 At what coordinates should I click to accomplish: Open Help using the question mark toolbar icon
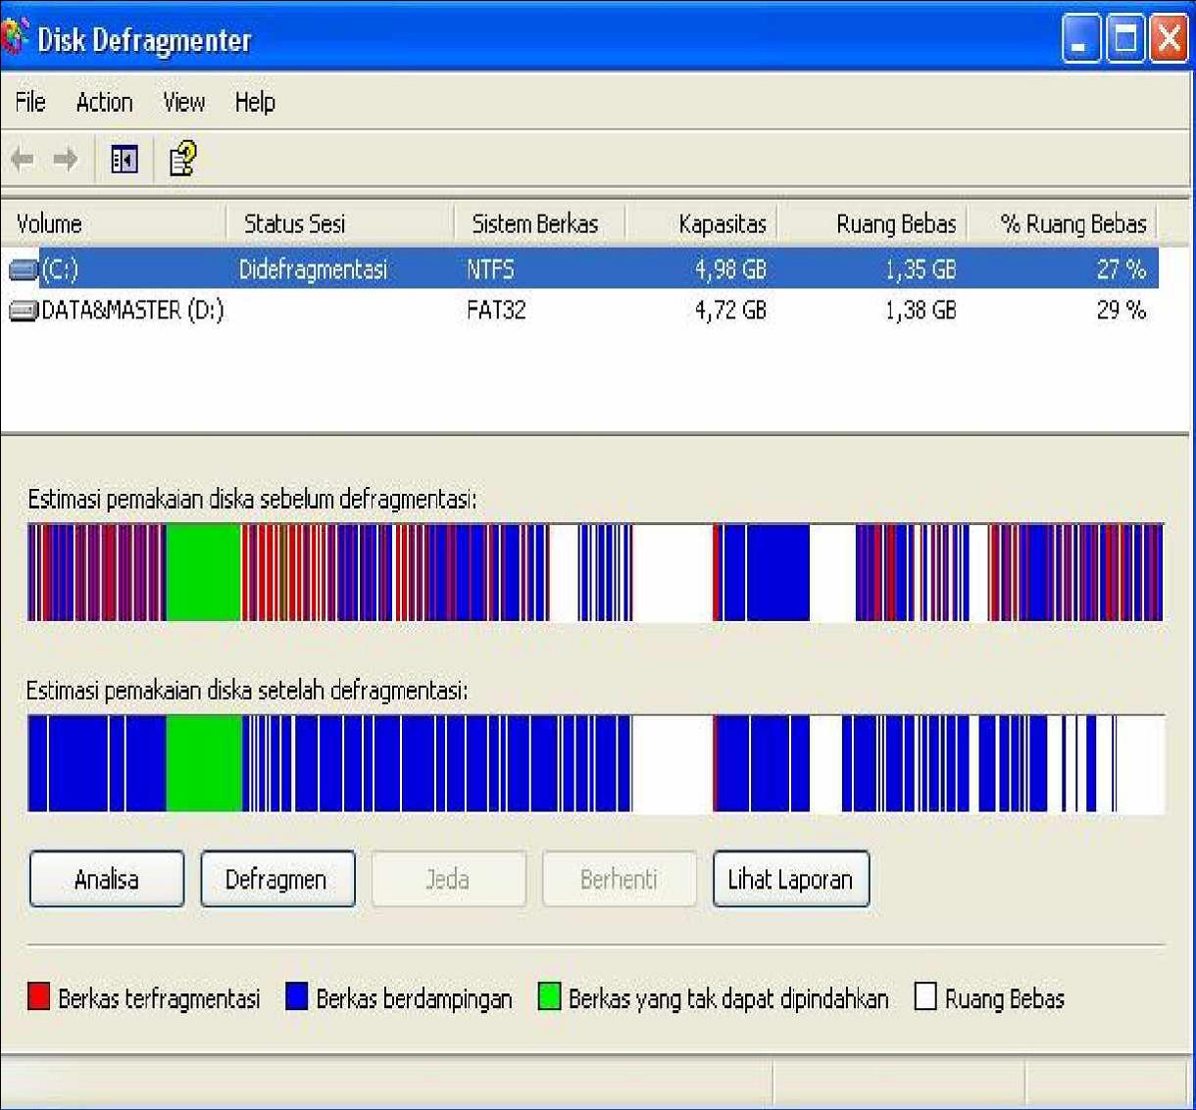(179, 158)
